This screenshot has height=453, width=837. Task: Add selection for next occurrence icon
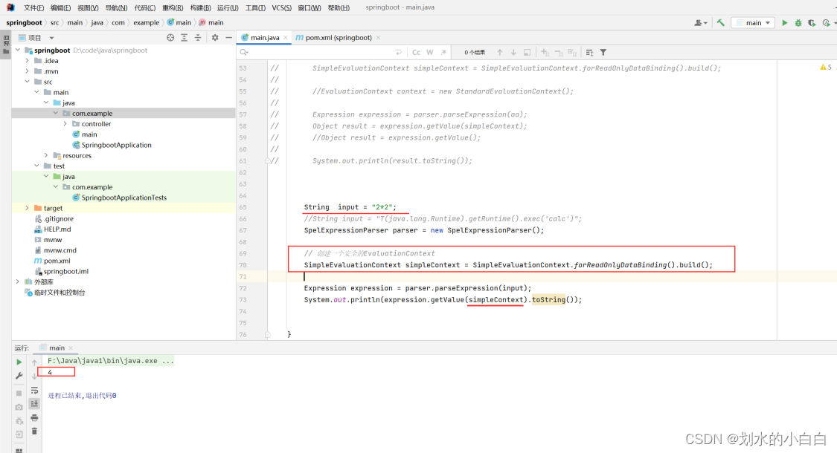coord(545,52)
